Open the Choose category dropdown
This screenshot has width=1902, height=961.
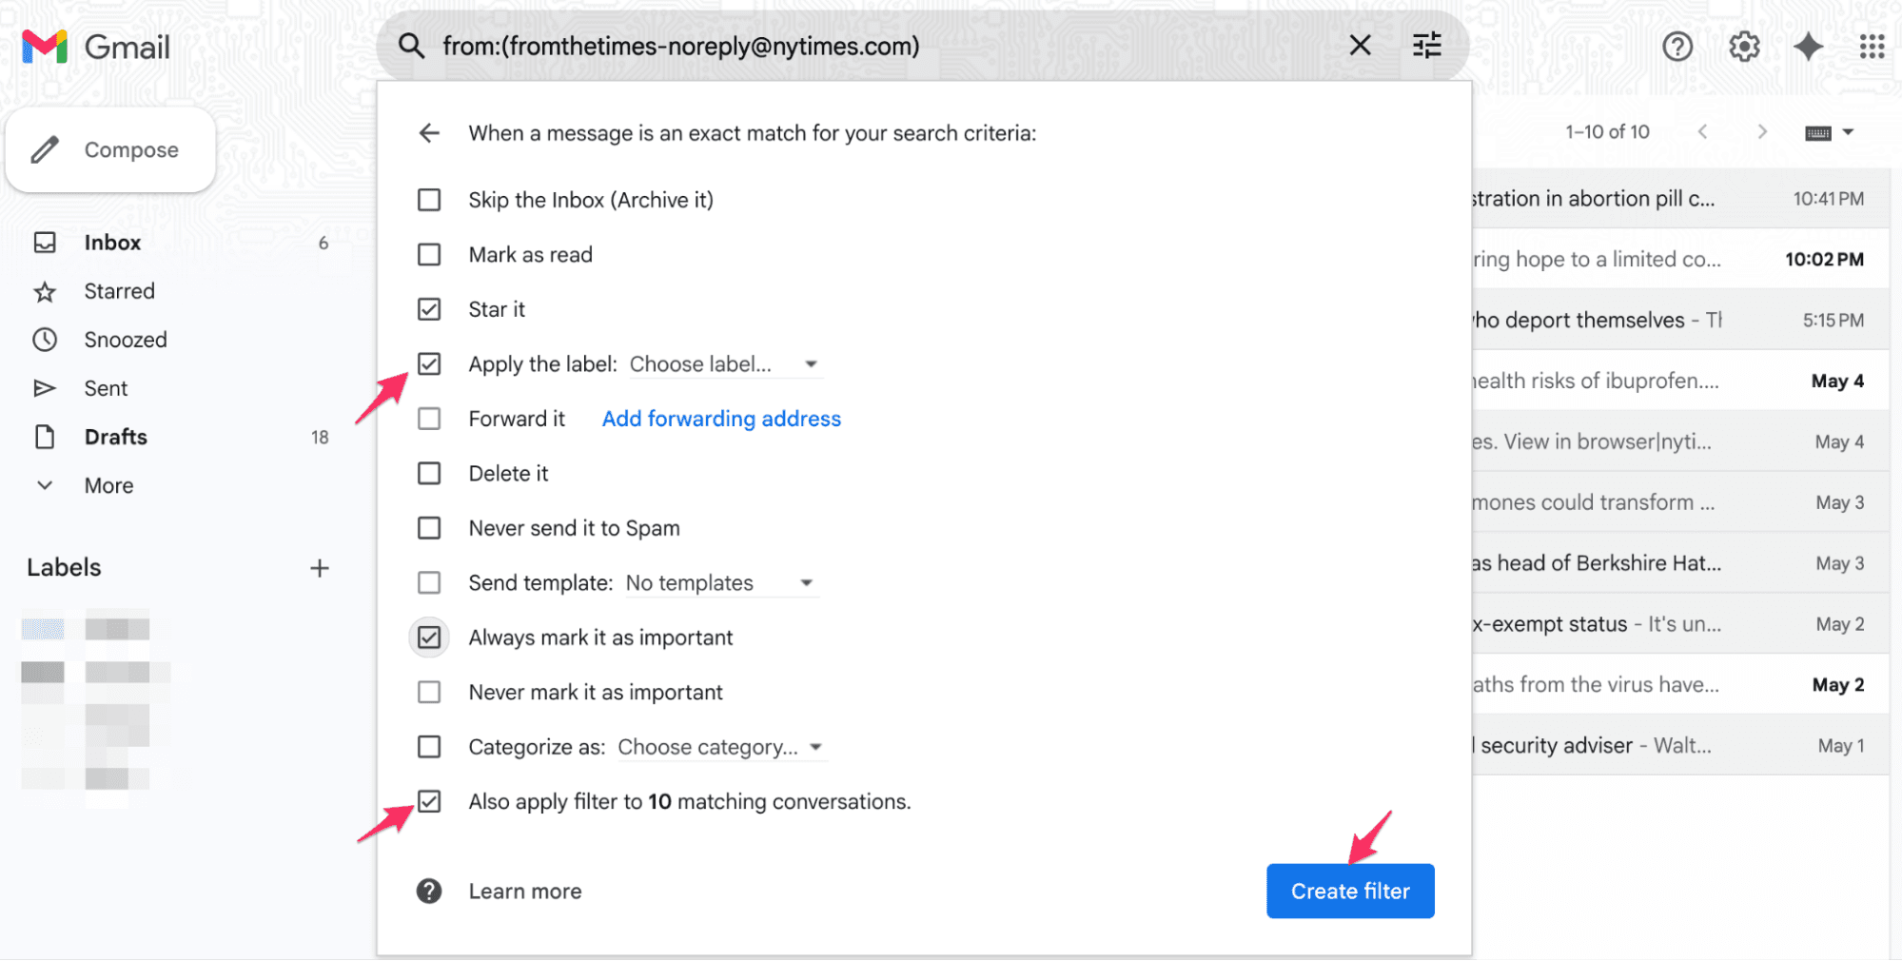(721, 747)
